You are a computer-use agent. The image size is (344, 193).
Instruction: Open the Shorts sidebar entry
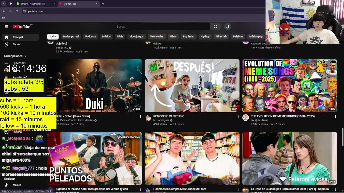click(x=20, y=44)
